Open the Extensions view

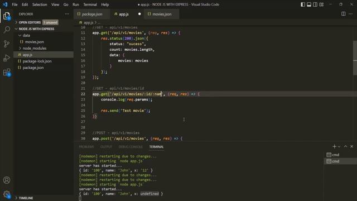click(x=7, y=72)
